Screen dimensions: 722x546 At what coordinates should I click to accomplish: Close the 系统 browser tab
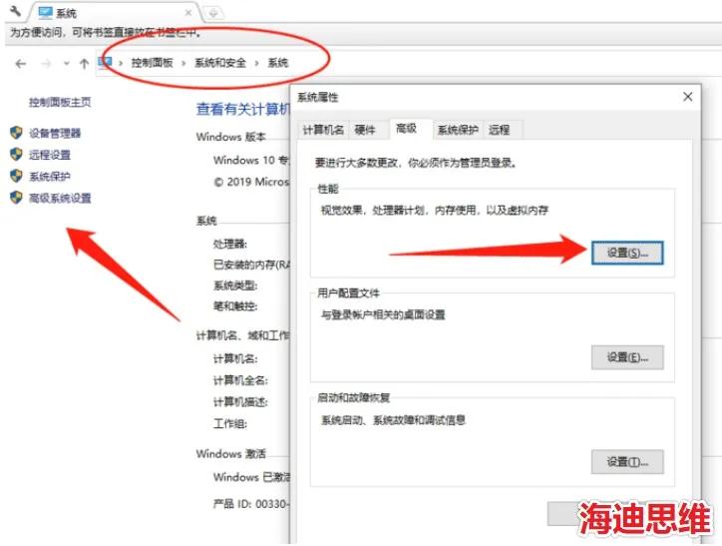188,13
